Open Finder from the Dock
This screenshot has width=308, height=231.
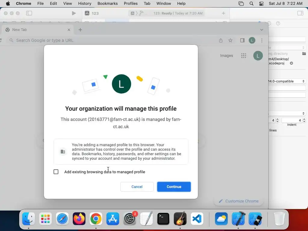[29, 219]
